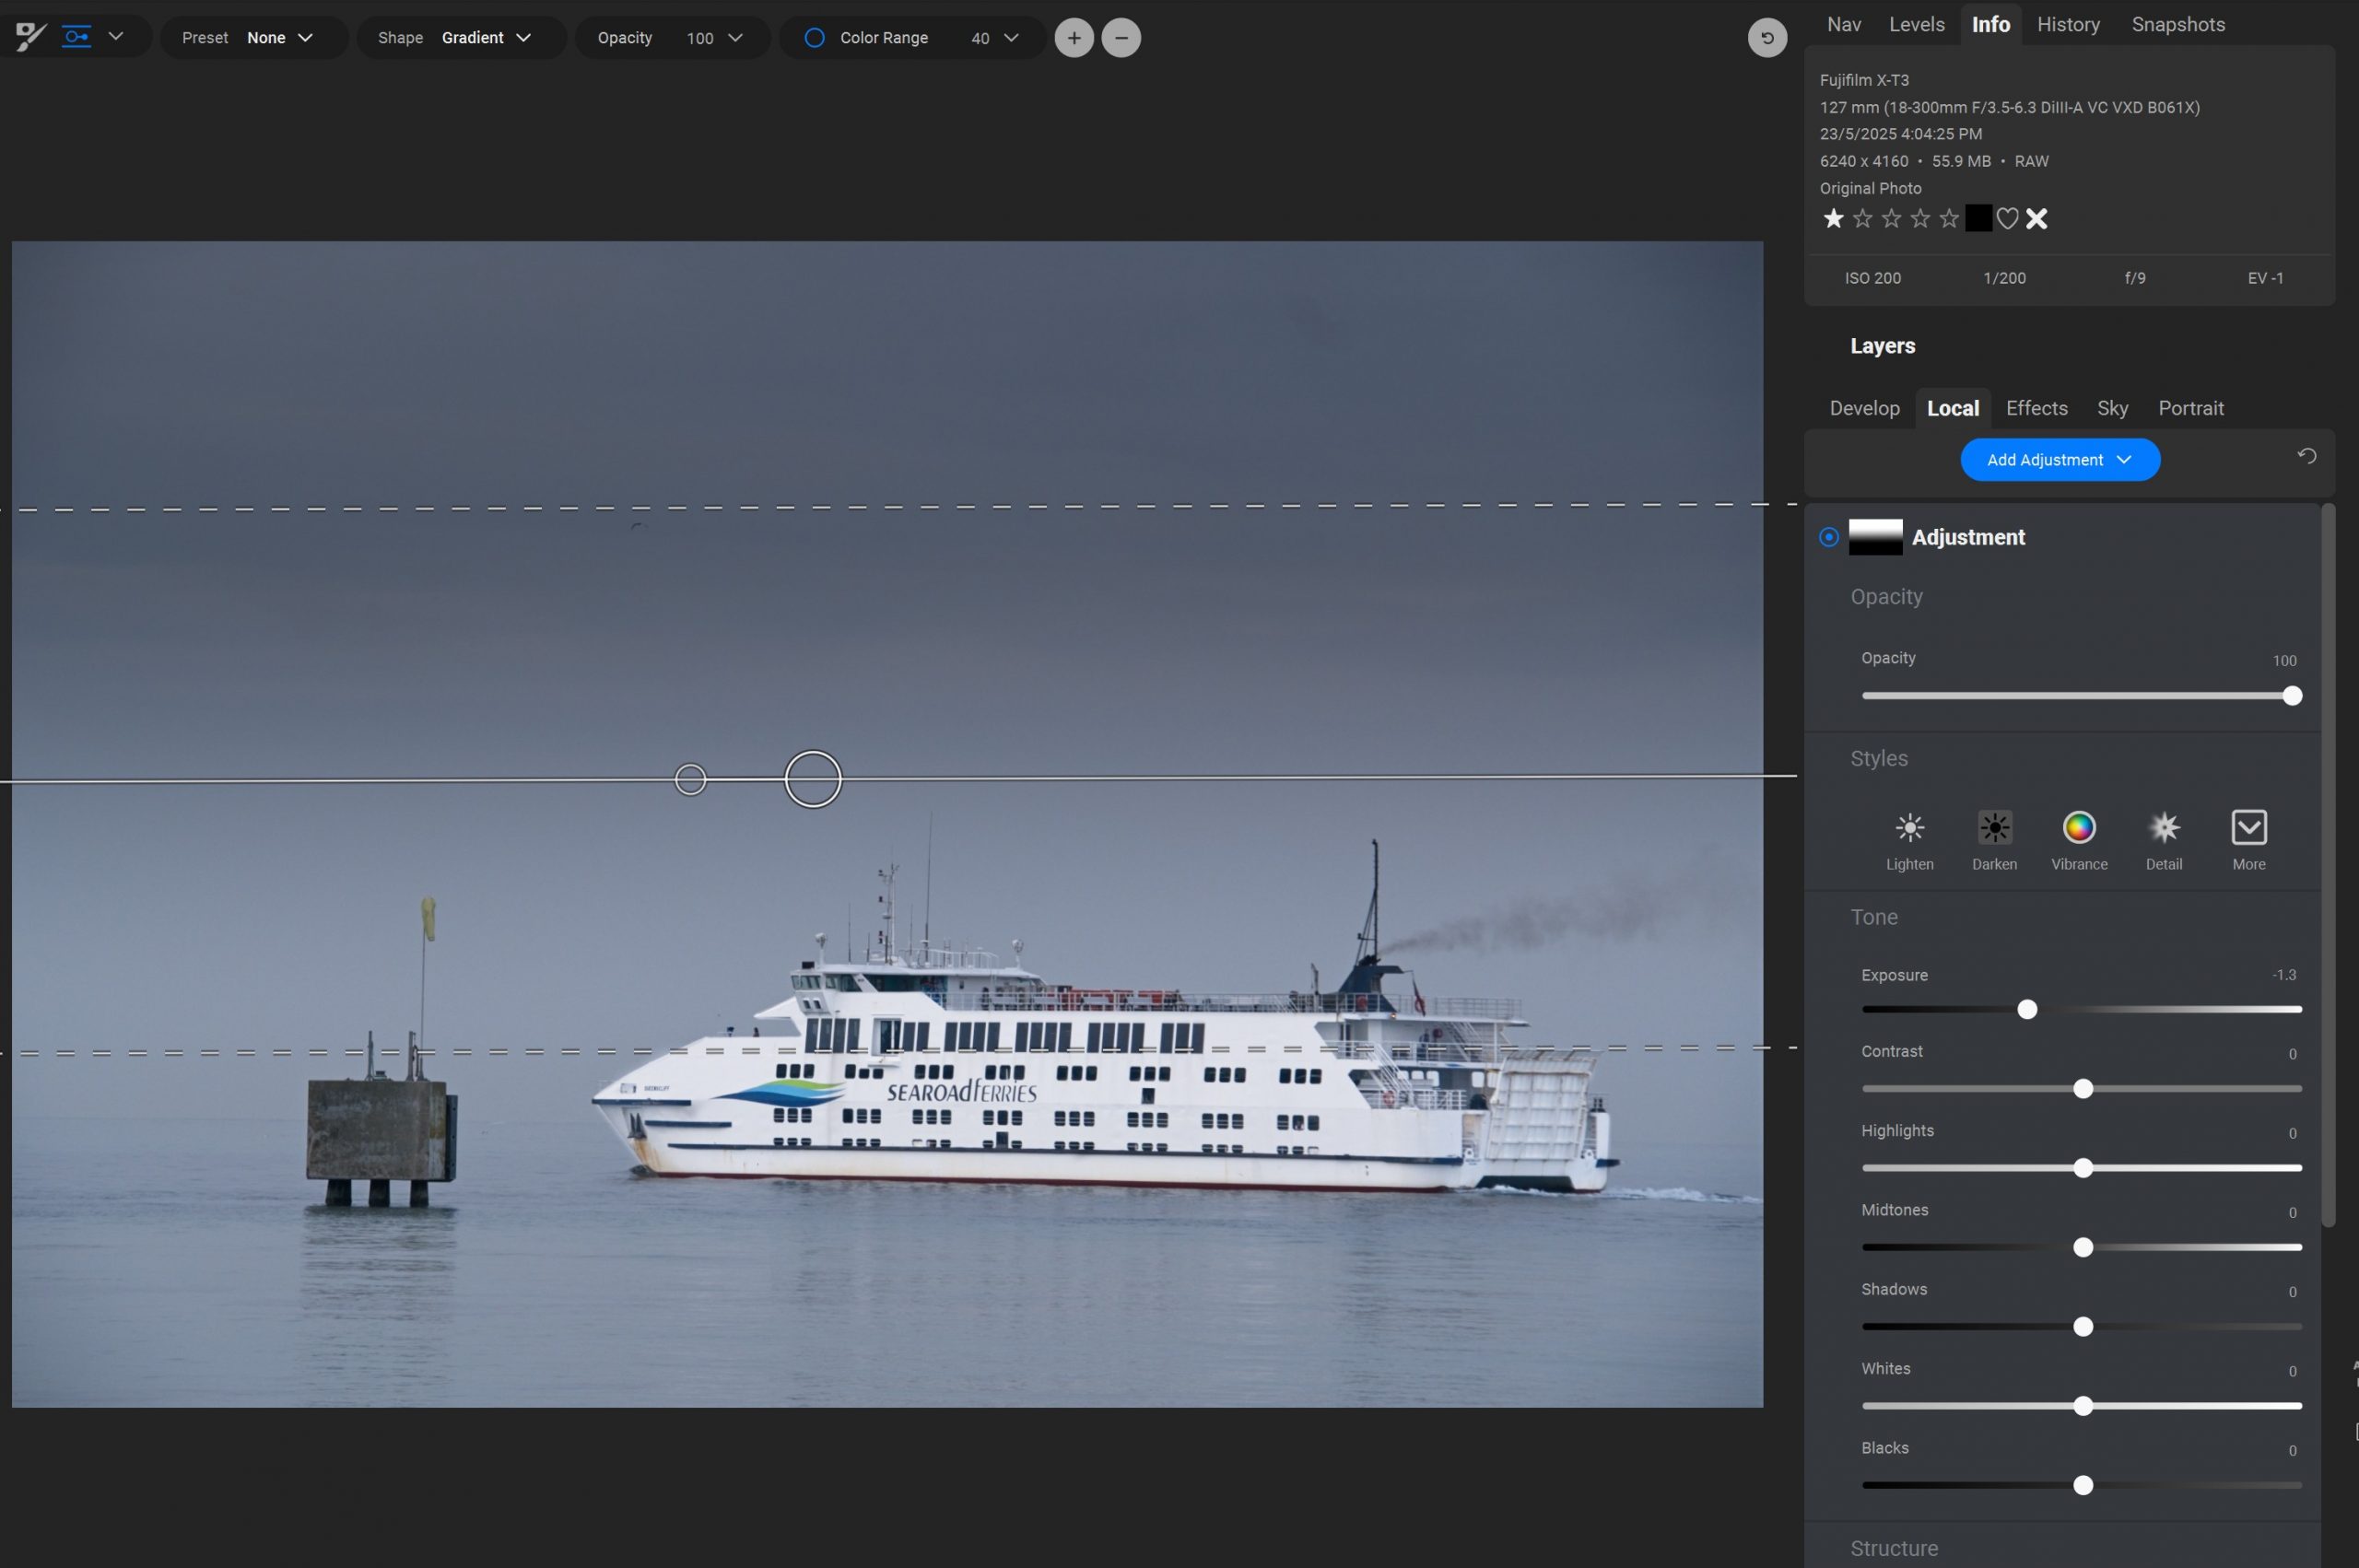
Task: Click the Adjustment gradient mask thumbnail
Action: coord(1875,537)
